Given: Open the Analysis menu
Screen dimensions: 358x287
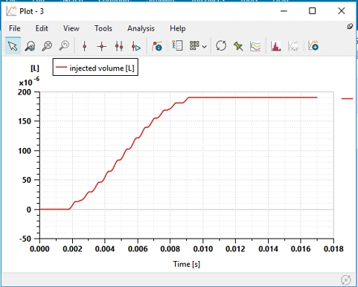Looking at the screenshot, I should click(141, 28).
